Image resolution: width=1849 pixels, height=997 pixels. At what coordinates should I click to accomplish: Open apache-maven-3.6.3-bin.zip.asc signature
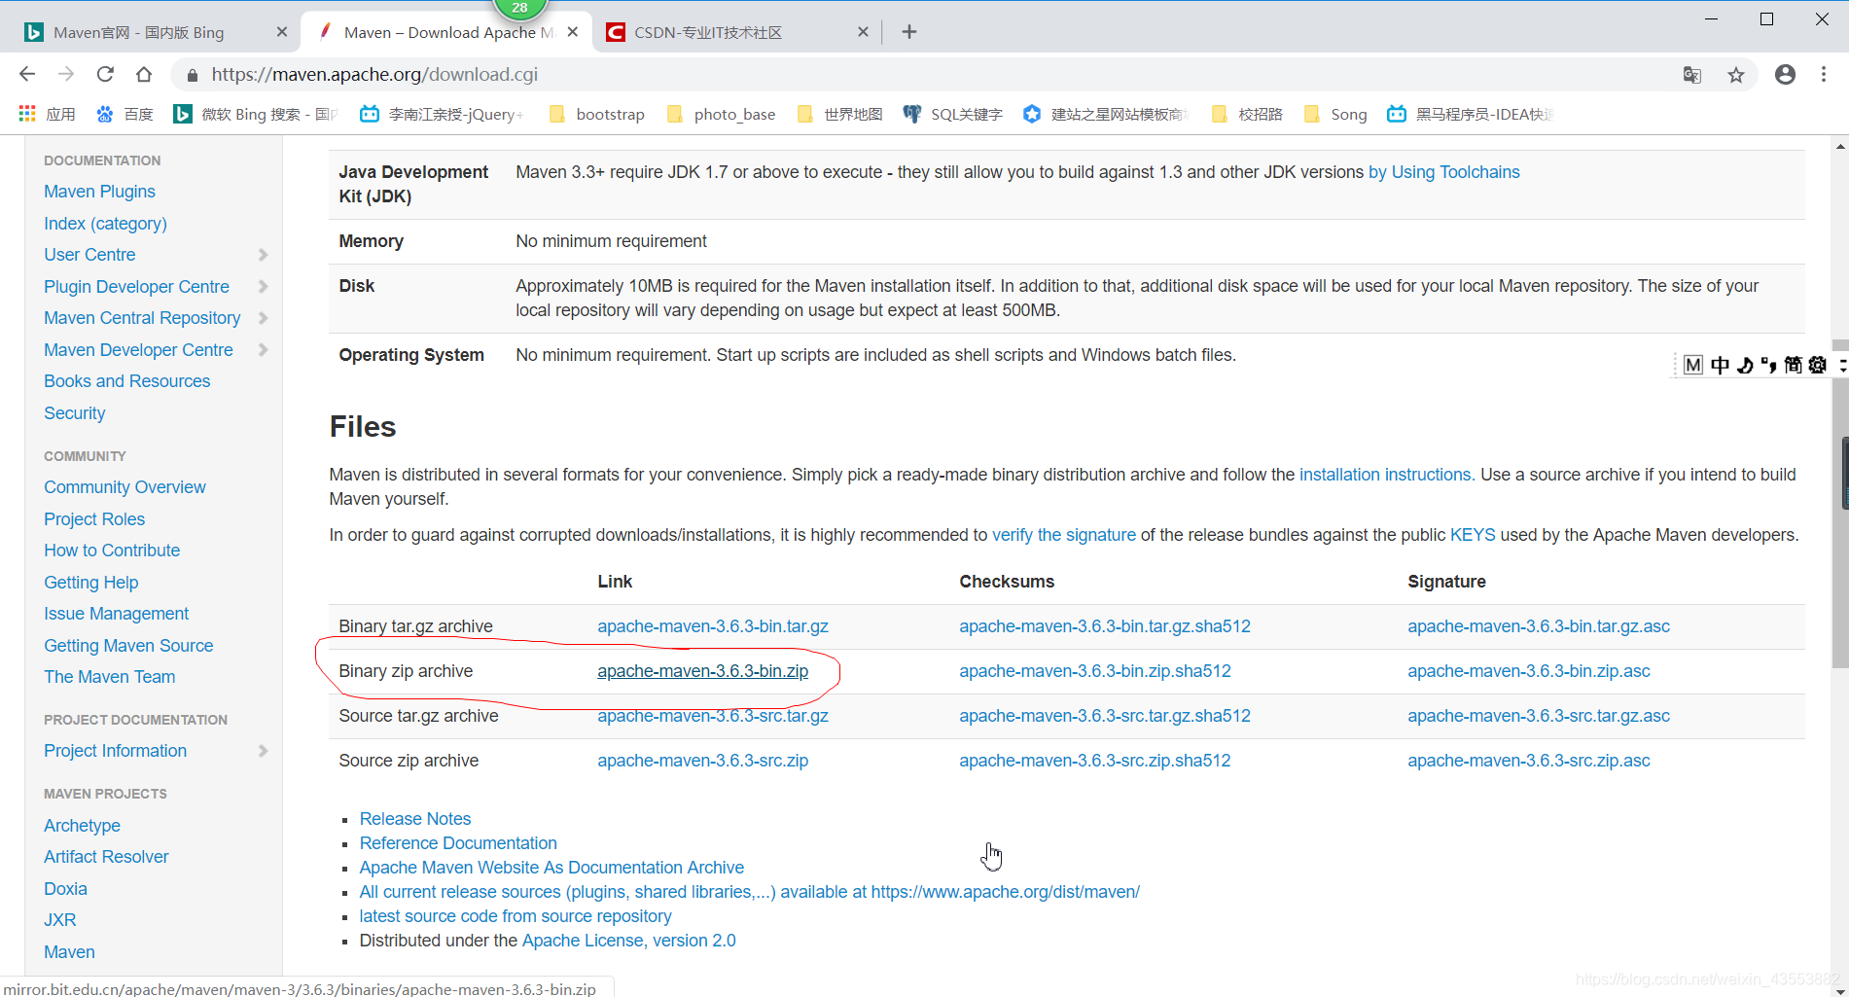(1528, 671)
